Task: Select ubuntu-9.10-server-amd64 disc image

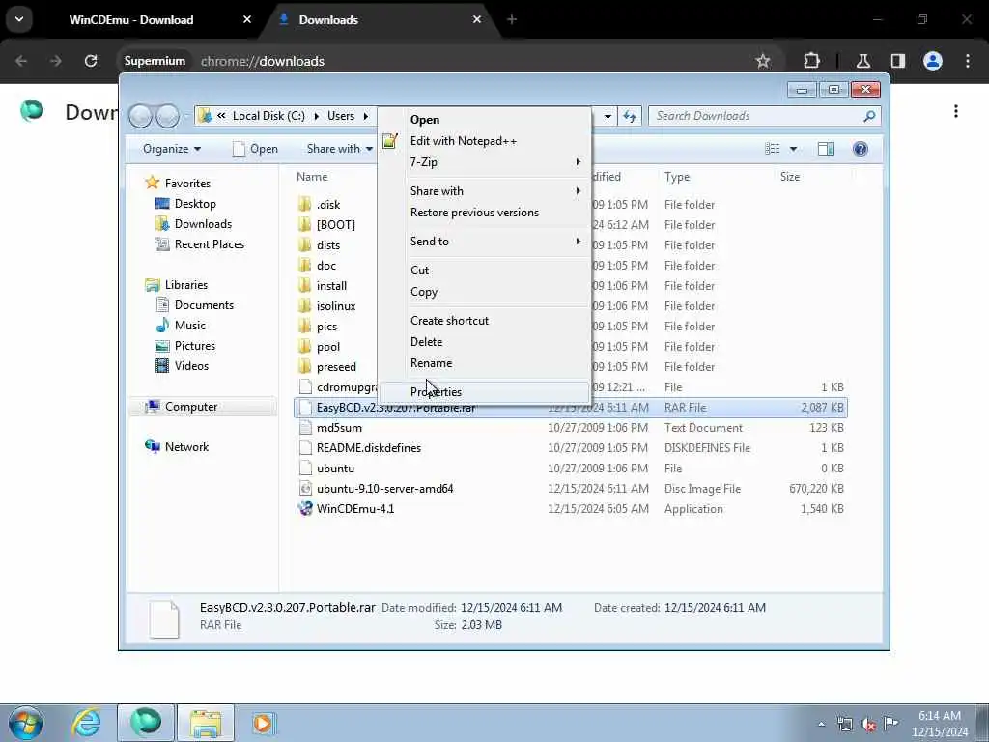Action: (376, 488)
